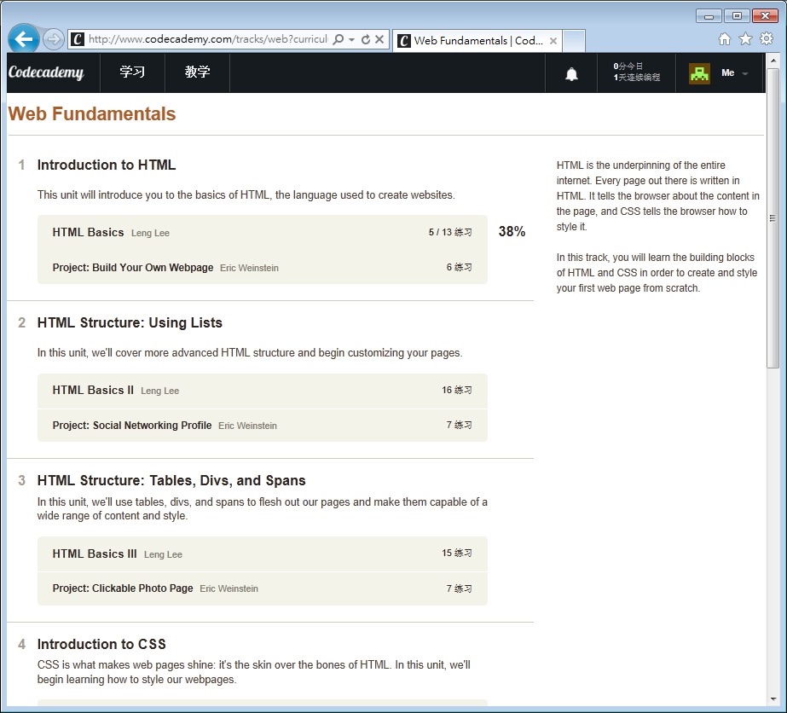Open Project: Social Networking Profile
This screenshot has width=787, height=713.
click(132, 426)
